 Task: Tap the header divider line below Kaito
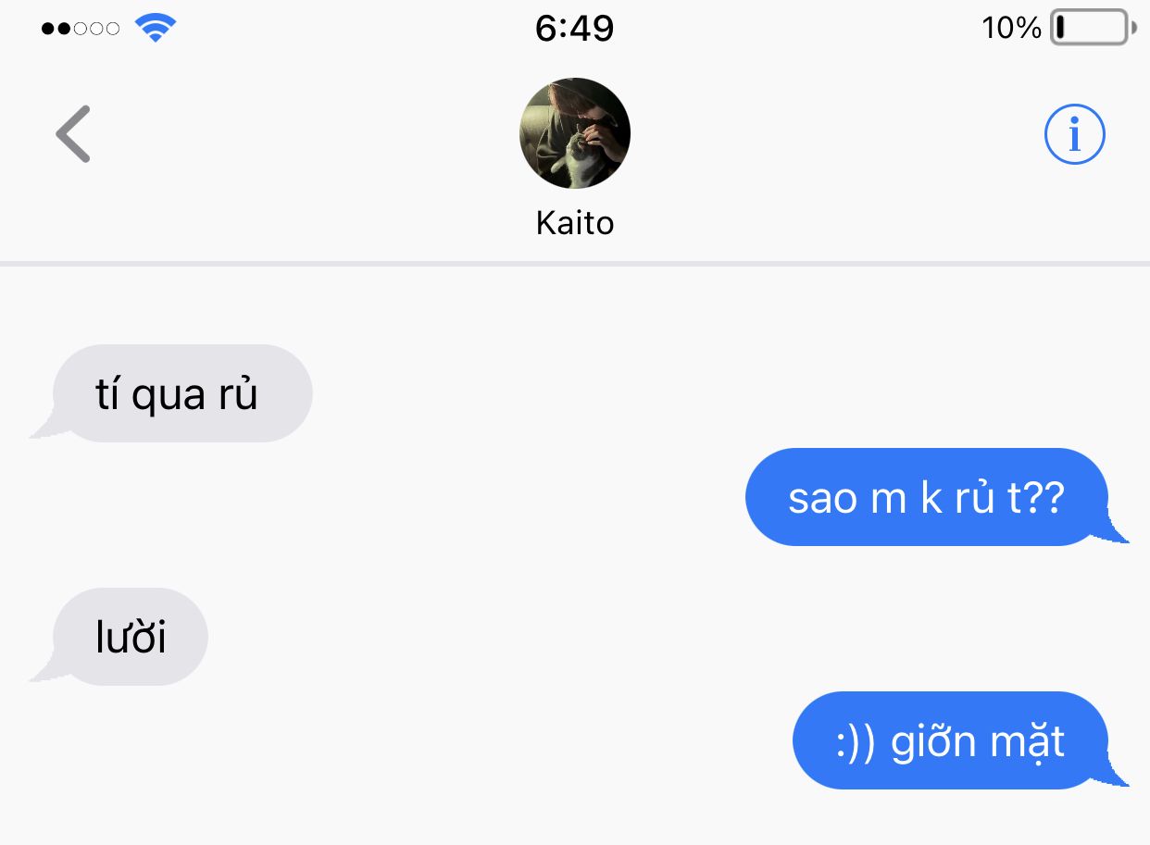coord(575,265)
